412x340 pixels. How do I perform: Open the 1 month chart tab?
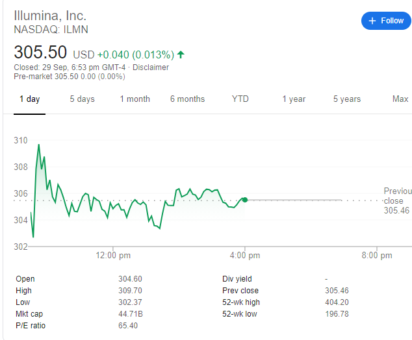point(135,99)
